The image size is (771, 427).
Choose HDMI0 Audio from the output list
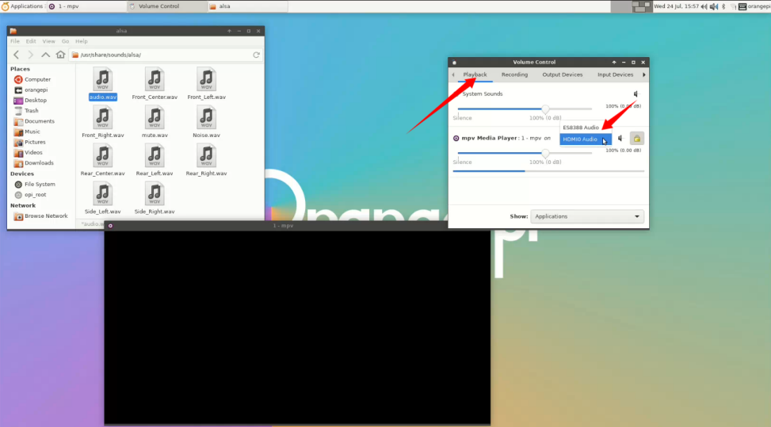pos(586,139)
